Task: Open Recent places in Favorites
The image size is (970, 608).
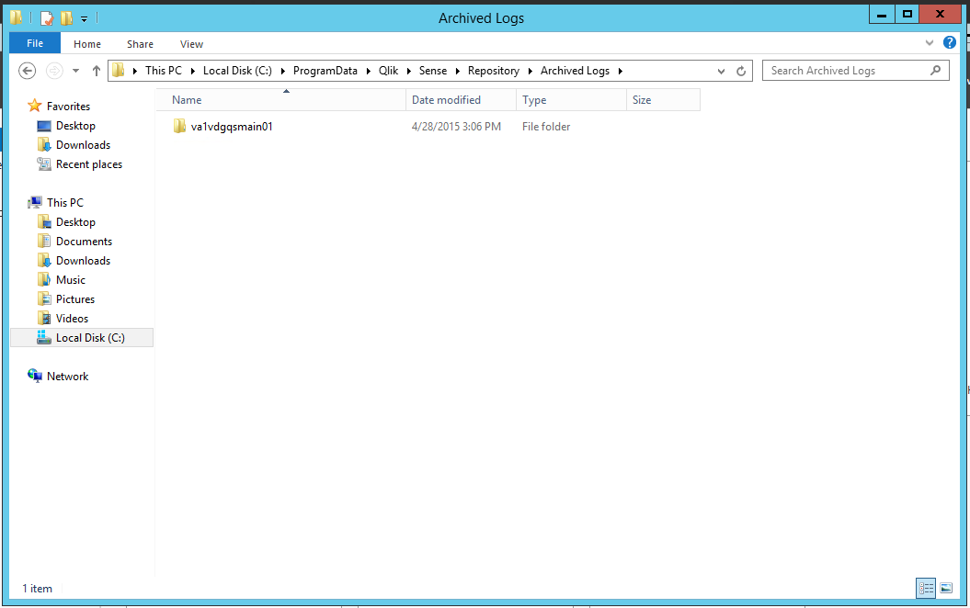Action: pyautogui.click(x=89, y=164)
